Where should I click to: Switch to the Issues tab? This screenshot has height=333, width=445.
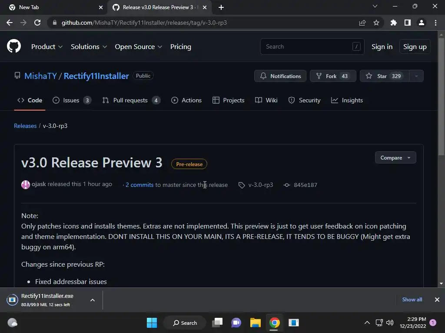72,100
